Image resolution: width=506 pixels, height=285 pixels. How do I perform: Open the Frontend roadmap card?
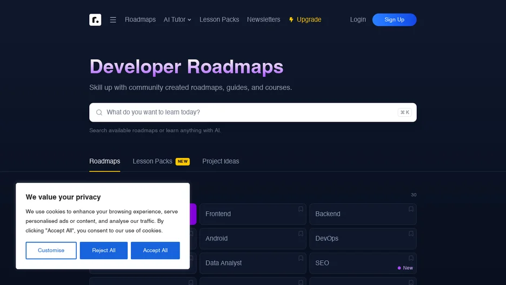pyautogui.click(x=252, y=214)
